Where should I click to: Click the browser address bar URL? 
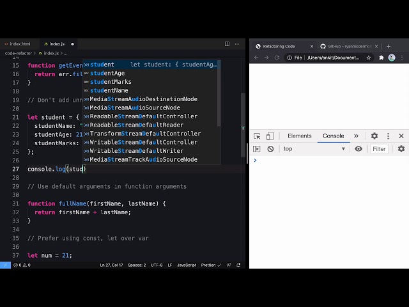[x=333, y=58]
